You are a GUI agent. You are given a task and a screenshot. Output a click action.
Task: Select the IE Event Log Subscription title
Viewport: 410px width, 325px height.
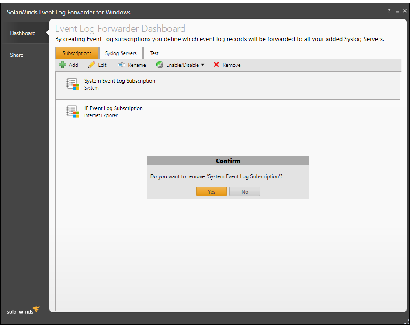(113, 108)
